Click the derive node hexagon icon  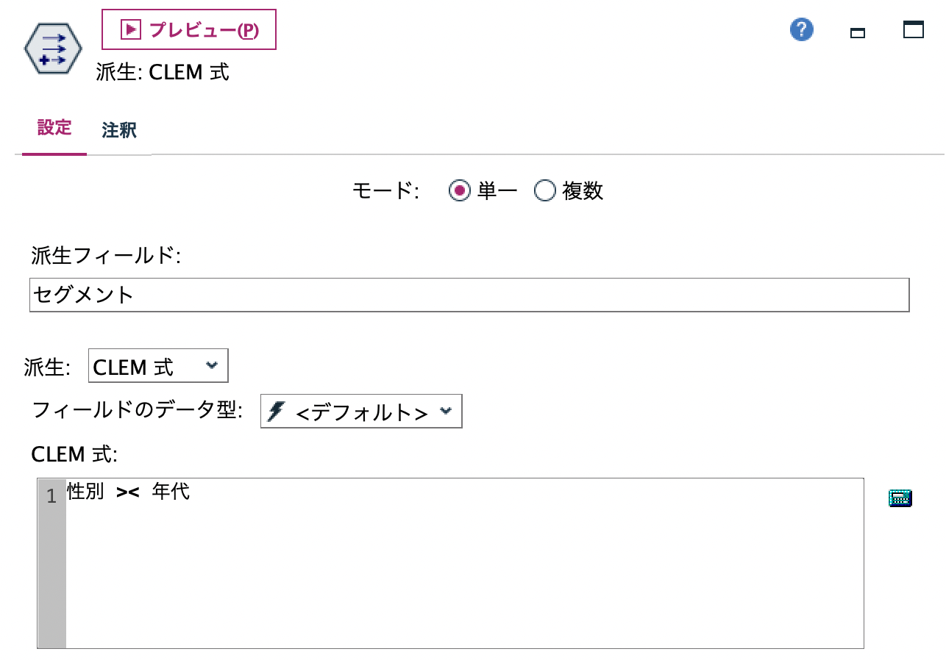pos(51,48)
